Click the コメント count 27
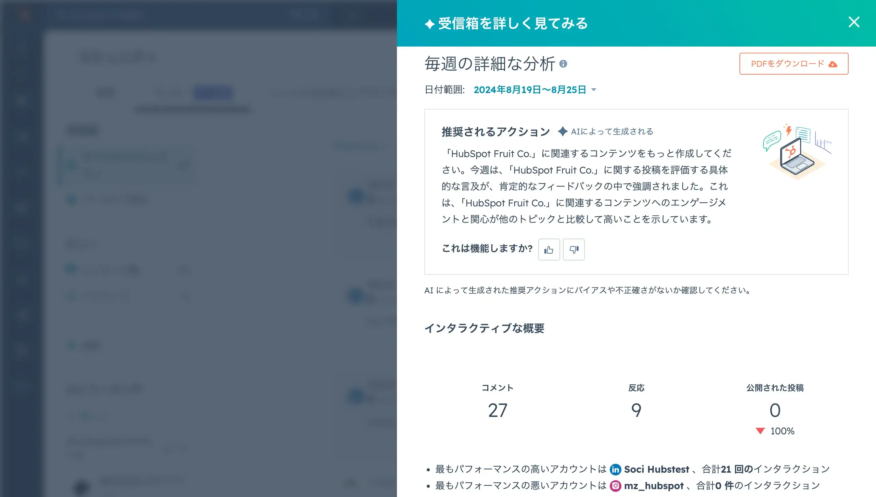Viewport: 876px width, 497px height. coord(498,410)
